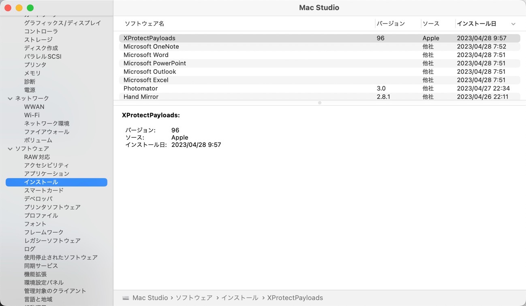
Task: Toggle sort order chevron on インストール日 column
Action: pyautogui.click(x=513, y=24)
